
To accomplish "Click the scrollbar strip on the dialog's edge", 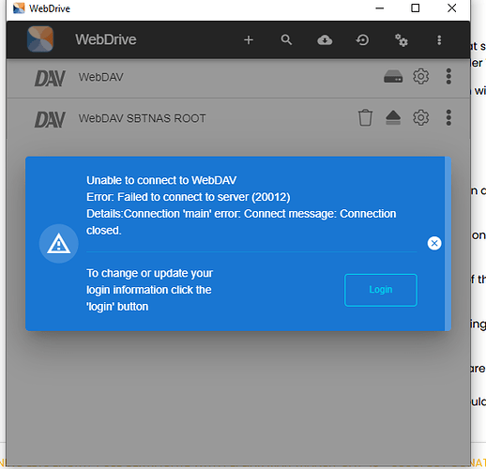I will click(448, 244).
